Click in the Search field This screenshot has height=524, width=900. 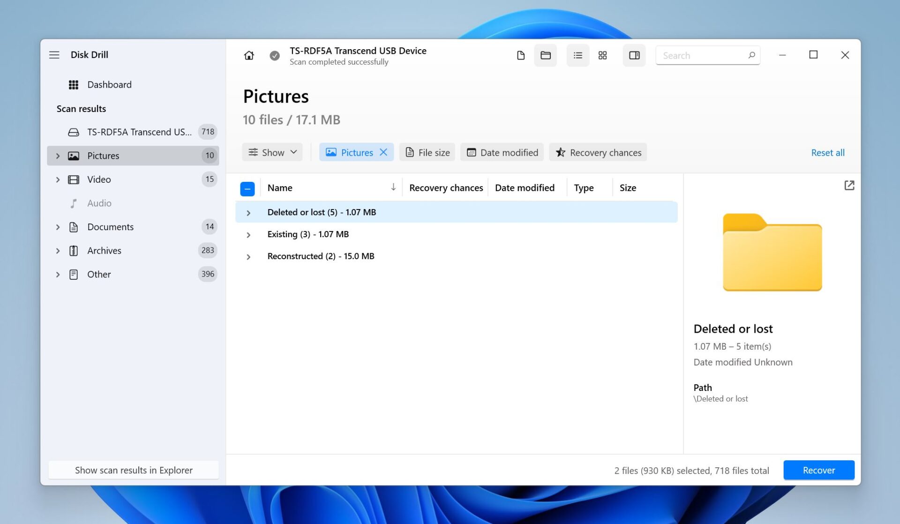click(702, 56)
